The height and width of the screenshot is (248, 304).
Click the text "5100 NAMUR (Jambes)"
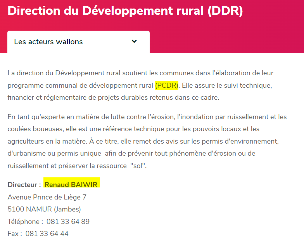(44, 209)
